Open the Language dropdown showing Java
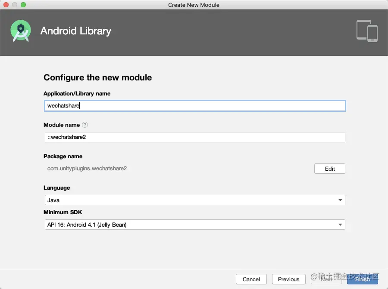 pyautogui.click(x=195, y=200)
